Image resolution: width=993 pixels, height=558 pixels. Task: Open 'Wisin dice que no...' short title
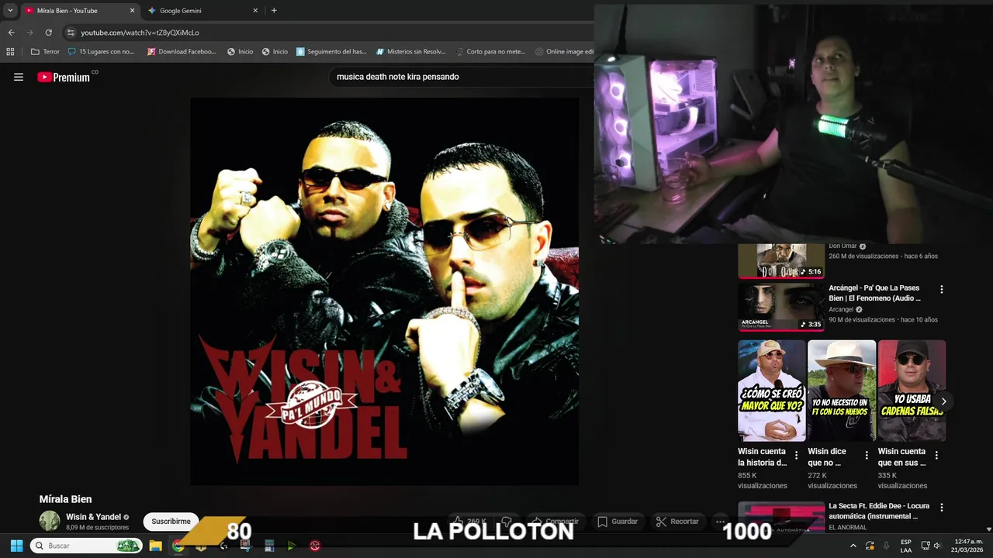pos(827,457)
